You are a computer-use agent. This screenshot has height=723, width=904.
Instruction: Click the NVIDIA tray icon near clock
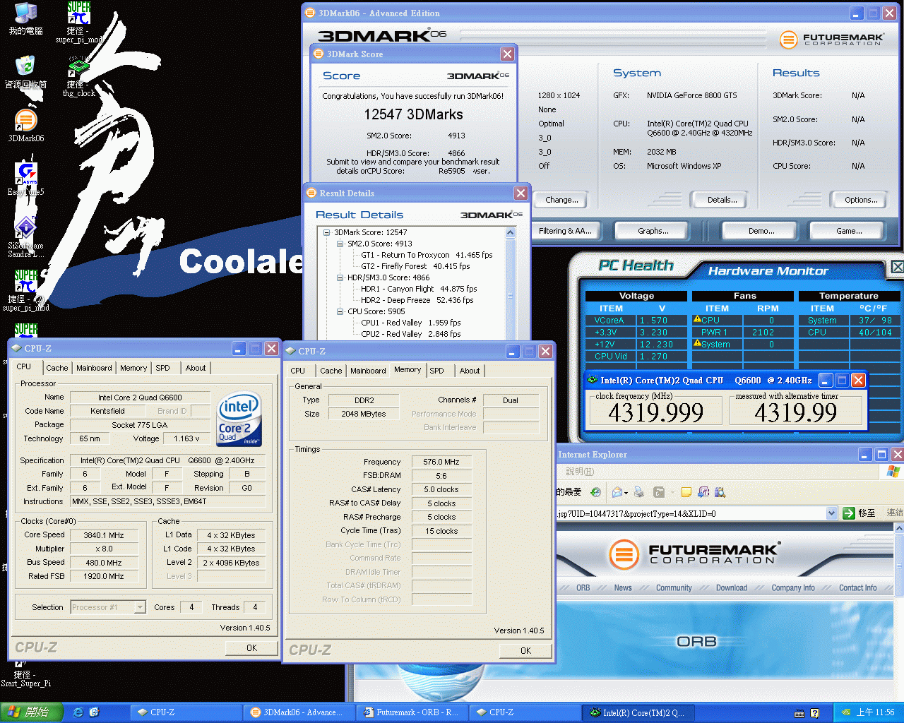click(845, 712)
